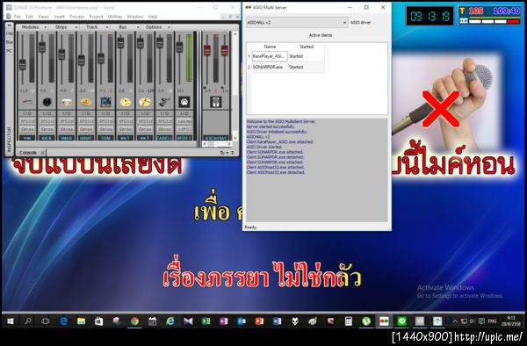Image resolution: width=527 pixels, height=346 pixels.
Task: Click the console pane dock options icon
Action: point(222,153)
